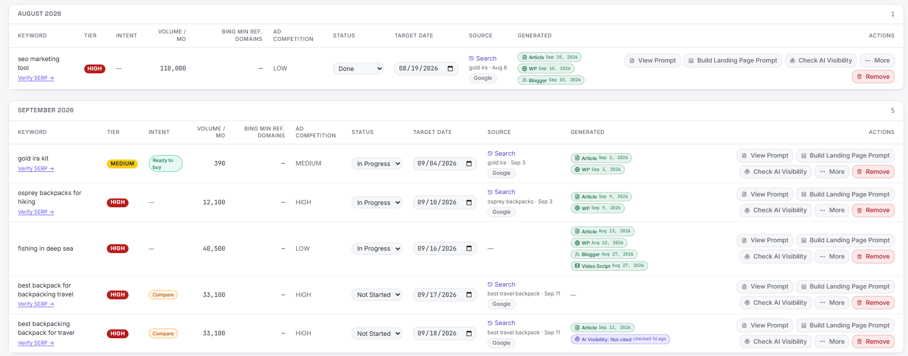This screenshot has width=908, height=356.
Task: Edit the 08/19/2026 target date field
Action: pyautogui.click(x=426, y=68)
